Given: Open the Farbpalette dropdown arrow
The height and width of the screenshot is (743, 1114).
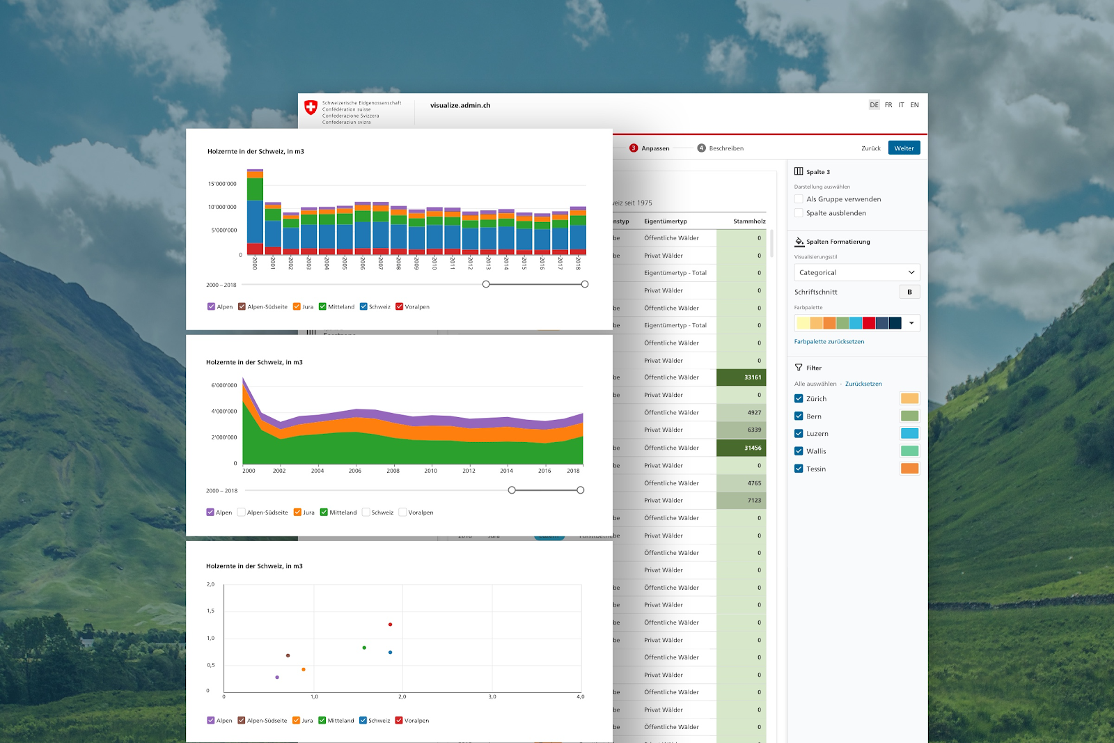Looking at the screenshot, I should point(912,323).
